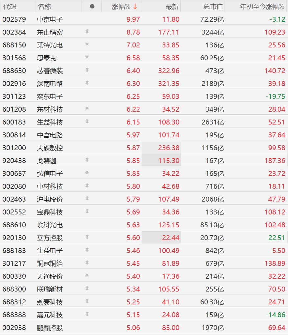Viewport: 288px width, 335px height.
Task: Click the up-down arrow marker in the 沪电股份 row
Action: 87,199
